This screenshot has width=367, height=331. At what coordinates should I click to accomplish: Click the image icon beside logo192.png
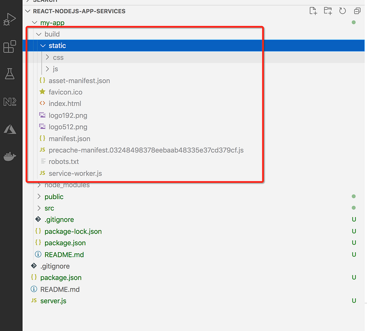pyautogui.click(x=42, y=115)
